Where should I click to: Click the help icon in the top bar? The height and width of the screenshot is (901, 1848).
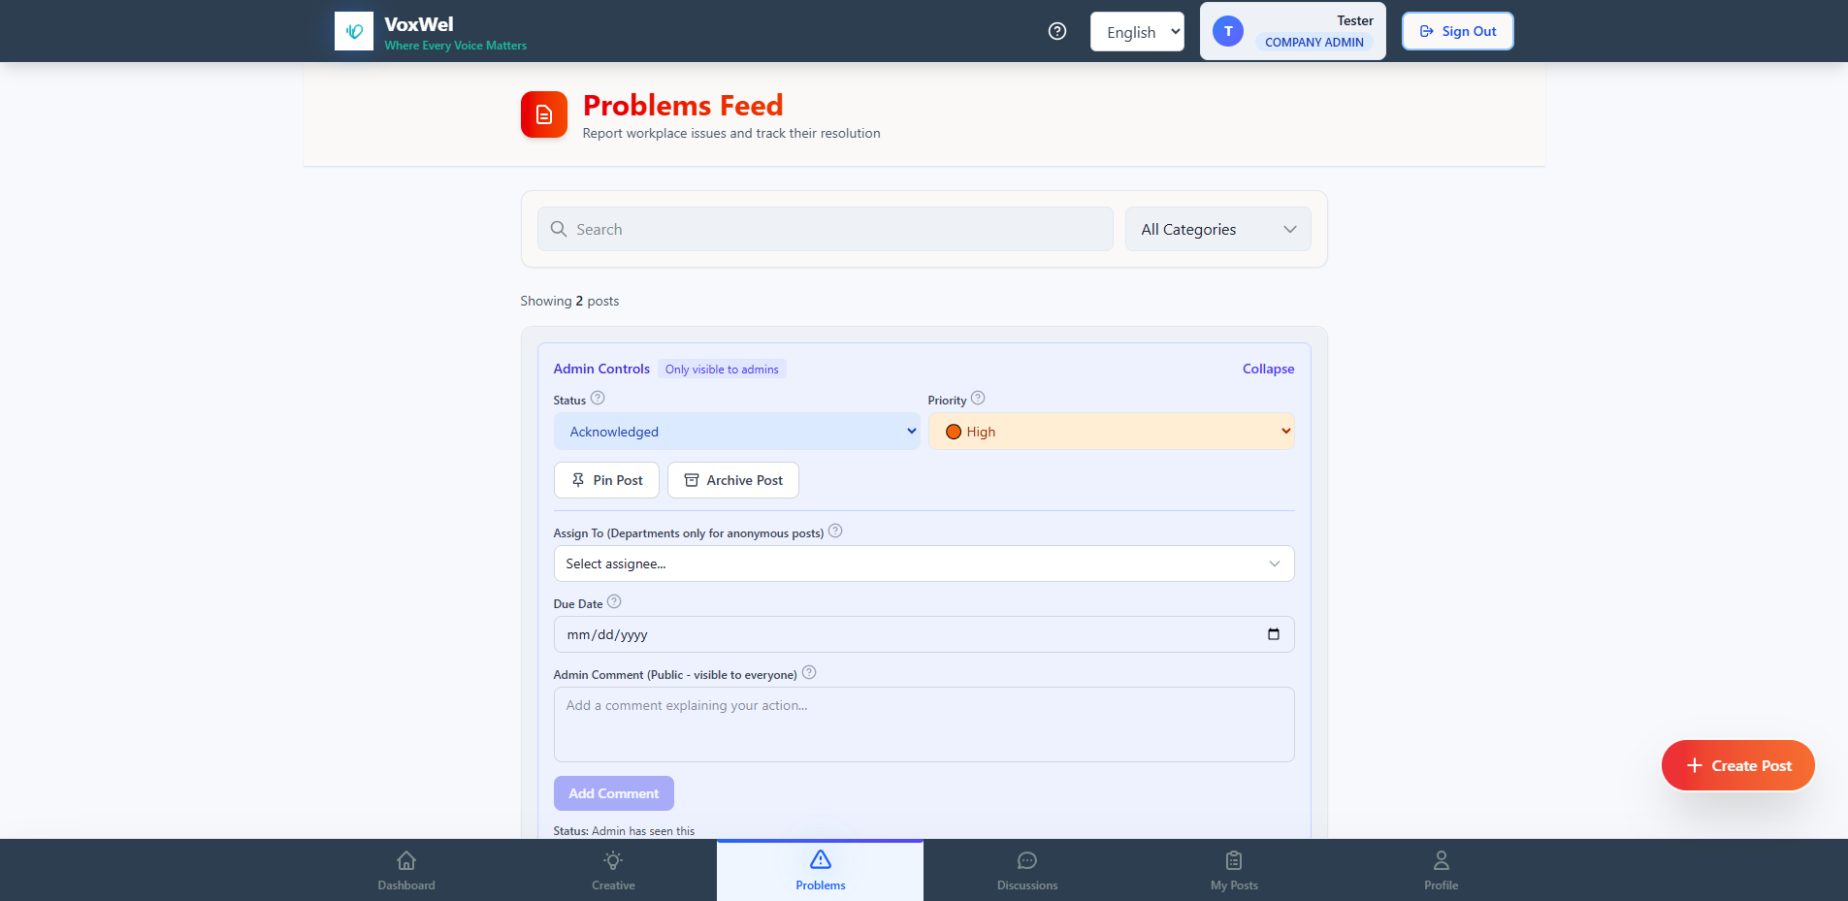tap(1056, 31)
